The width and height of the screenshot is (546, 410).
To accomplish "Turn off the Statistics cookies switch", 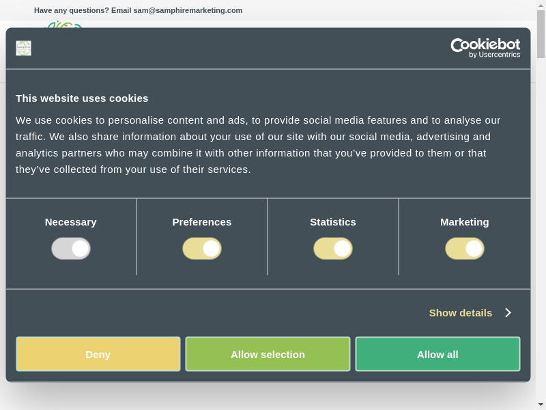I will pos(333,249).
